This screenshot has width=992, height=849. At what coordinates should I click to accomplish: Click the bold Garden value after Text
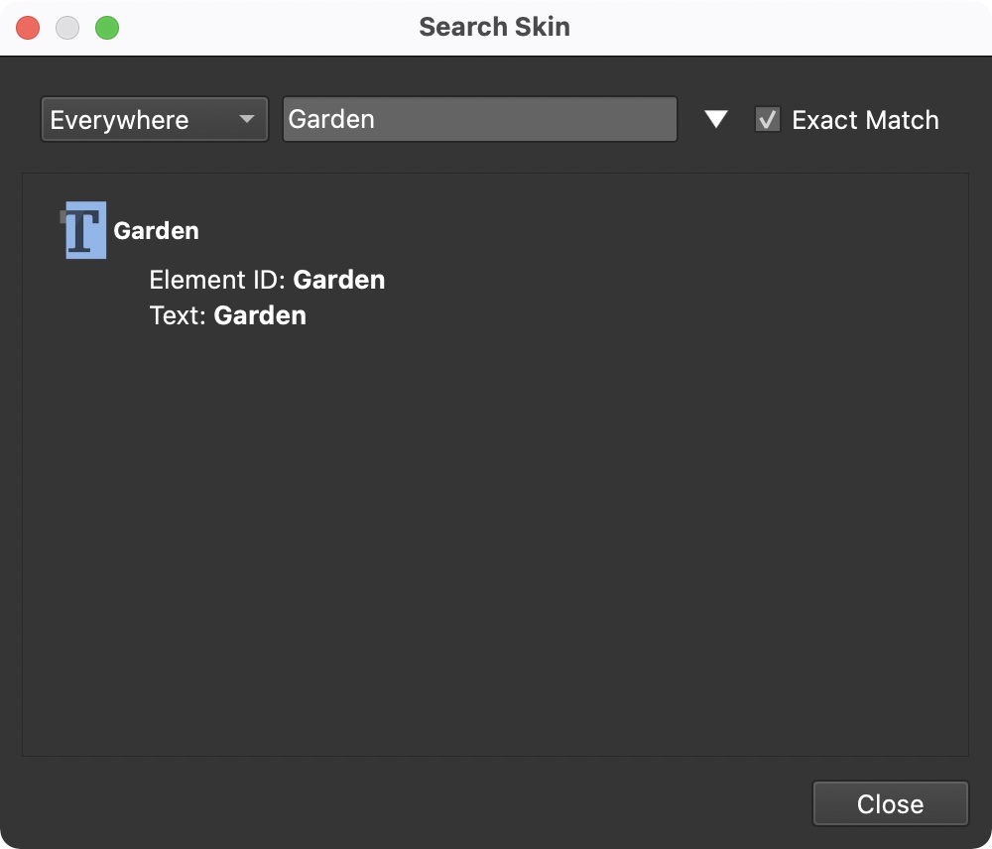click(260, 316)
